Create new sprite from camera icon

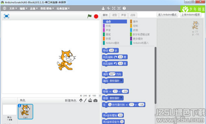(x=95, y=101)
